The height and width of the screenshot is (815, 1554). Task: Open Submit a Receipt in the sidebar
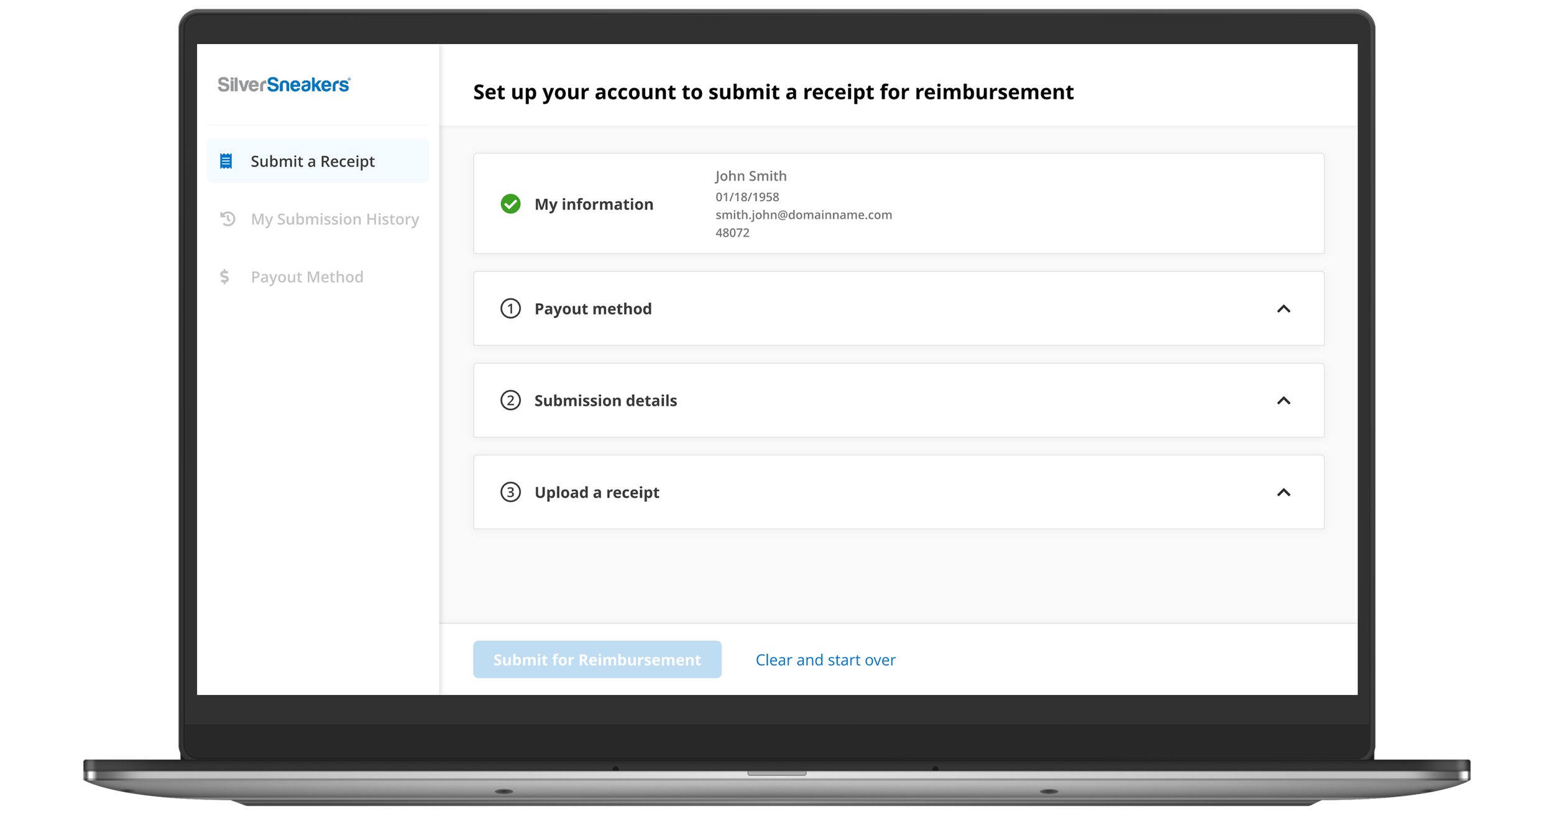[318, 161]
